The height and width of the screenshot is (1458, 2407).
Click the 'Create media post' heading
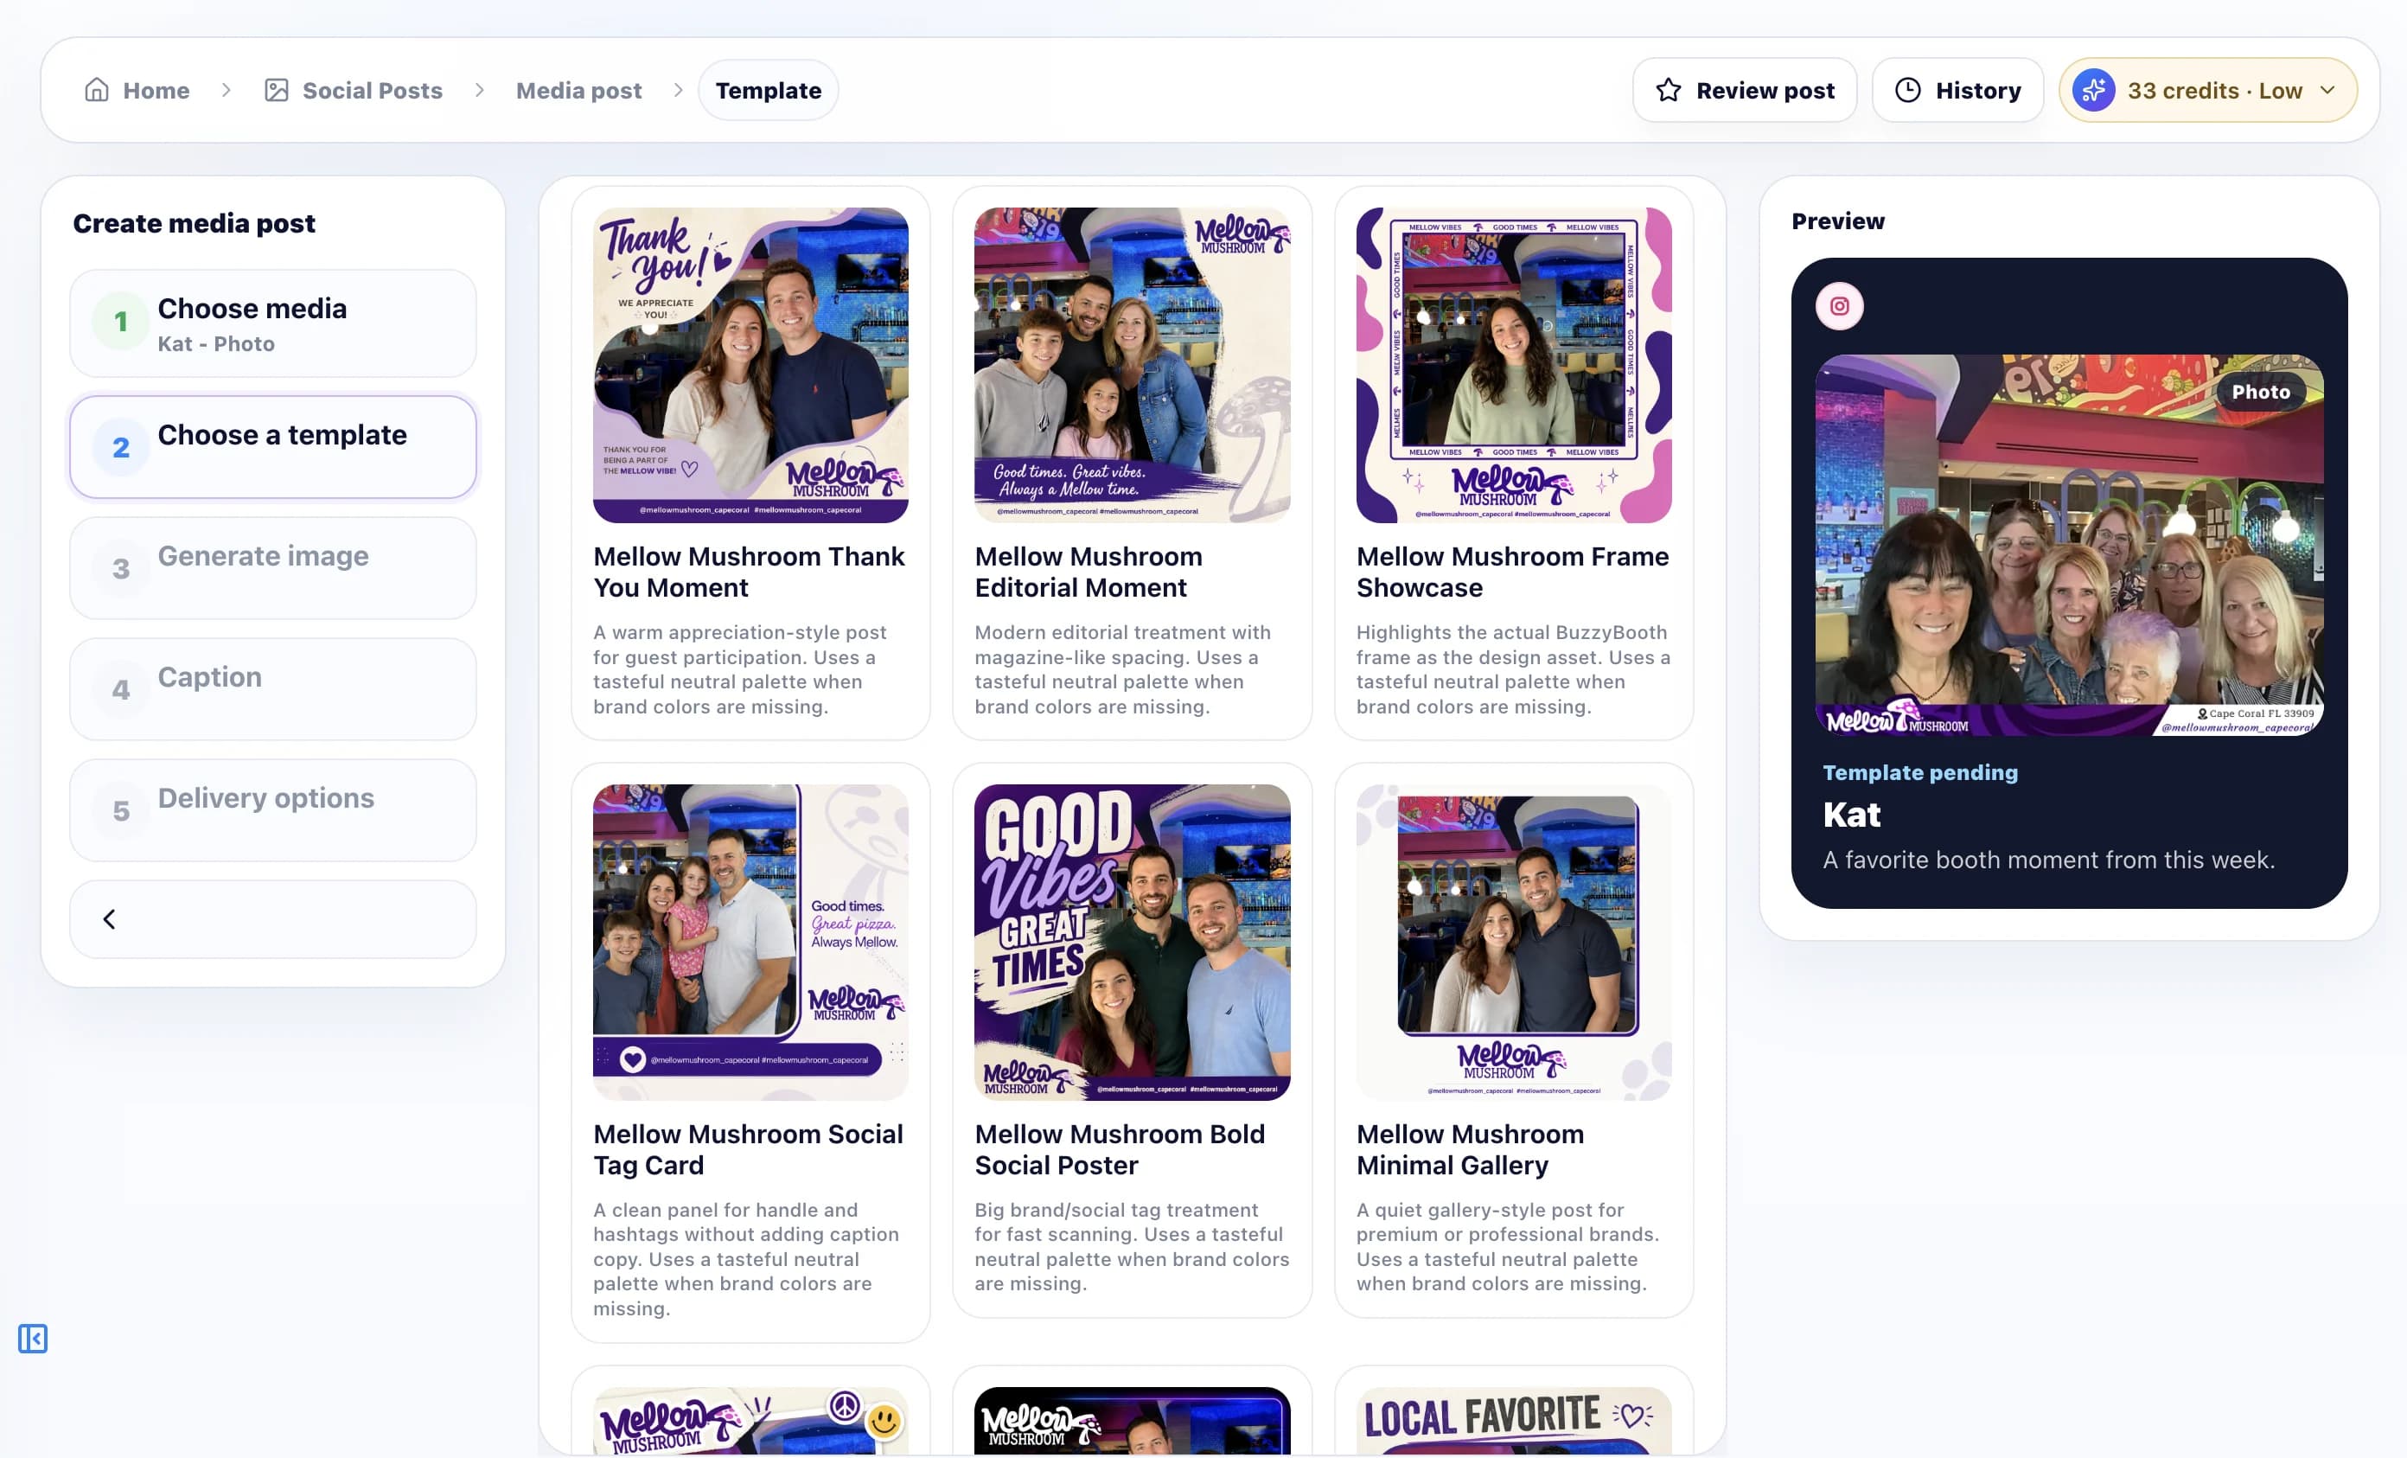[x=194, y=223]
